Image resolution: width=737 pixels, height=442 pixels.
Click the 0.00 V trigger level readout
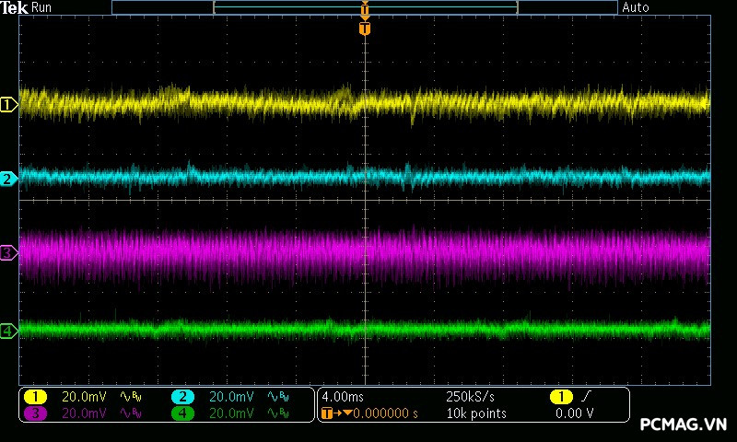(574, 413)
